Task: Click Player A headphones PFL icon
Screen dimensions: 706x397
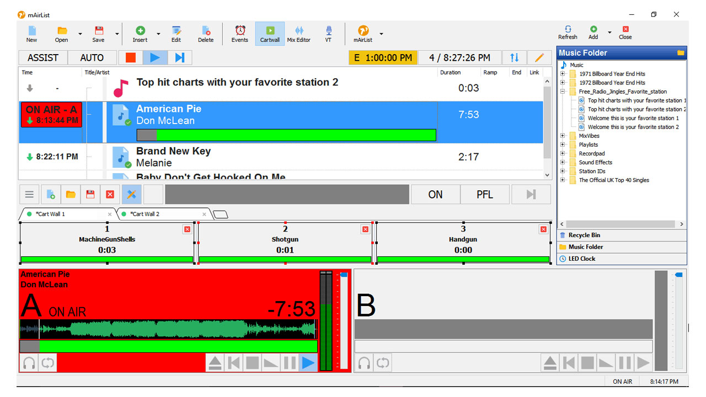Action: point(29,363)
